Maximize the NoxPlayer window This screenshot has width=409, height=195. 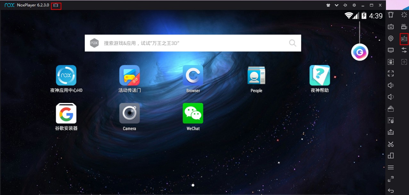coord(372,5)
